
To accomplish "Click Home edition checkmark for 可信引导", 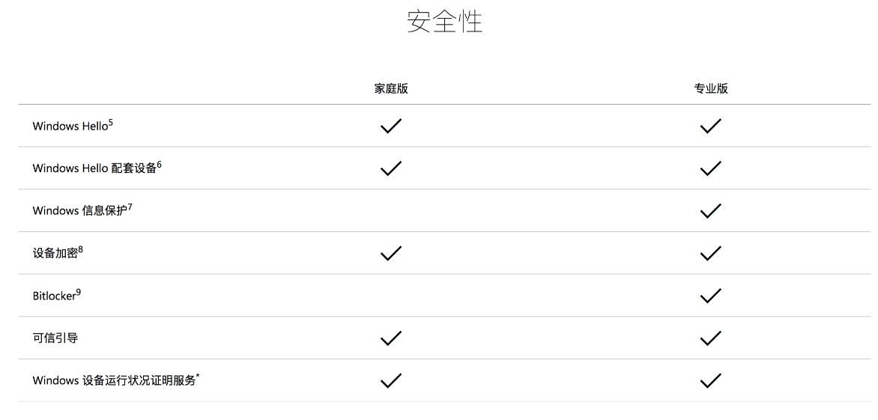I will click(x=391, y=338).
